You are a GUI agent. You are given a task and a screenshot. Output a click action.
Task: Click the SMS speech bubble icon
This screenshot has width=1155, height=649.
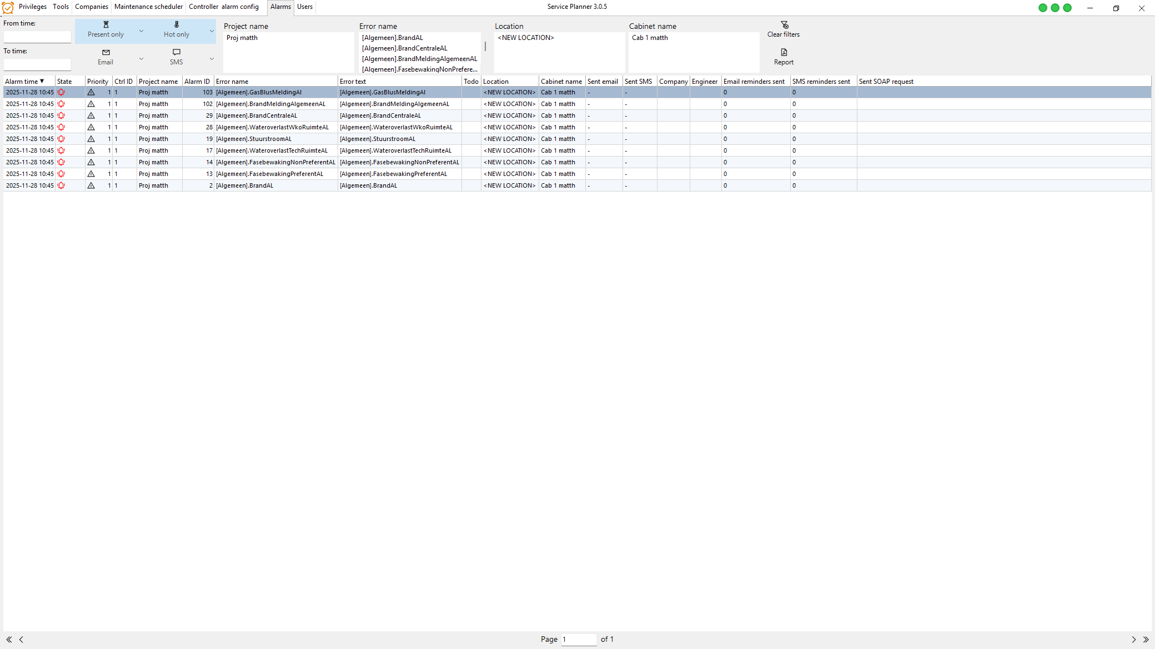click(176, 52)
